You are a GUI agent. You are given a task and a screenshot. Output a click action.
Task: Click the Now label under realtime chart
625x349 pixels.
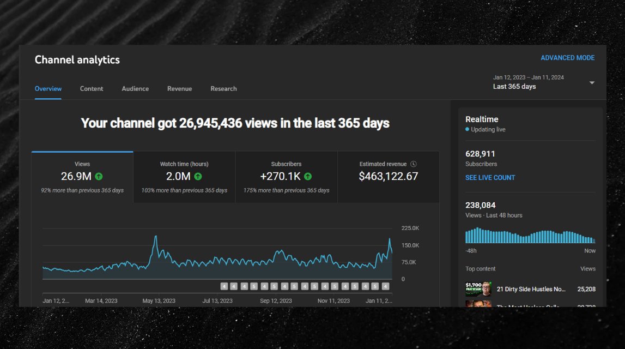[x=590, y=251]
